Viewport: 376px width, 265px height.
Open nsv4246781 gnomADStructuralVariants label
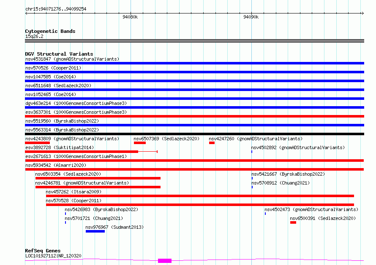pos(82,183)
